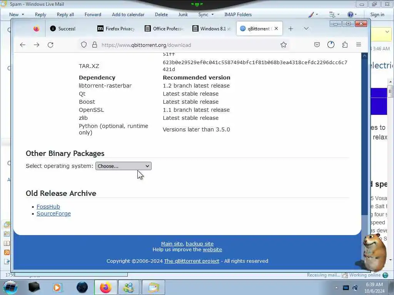Open the Windows Start orb
Screen dimensions: 394x295
10,287
